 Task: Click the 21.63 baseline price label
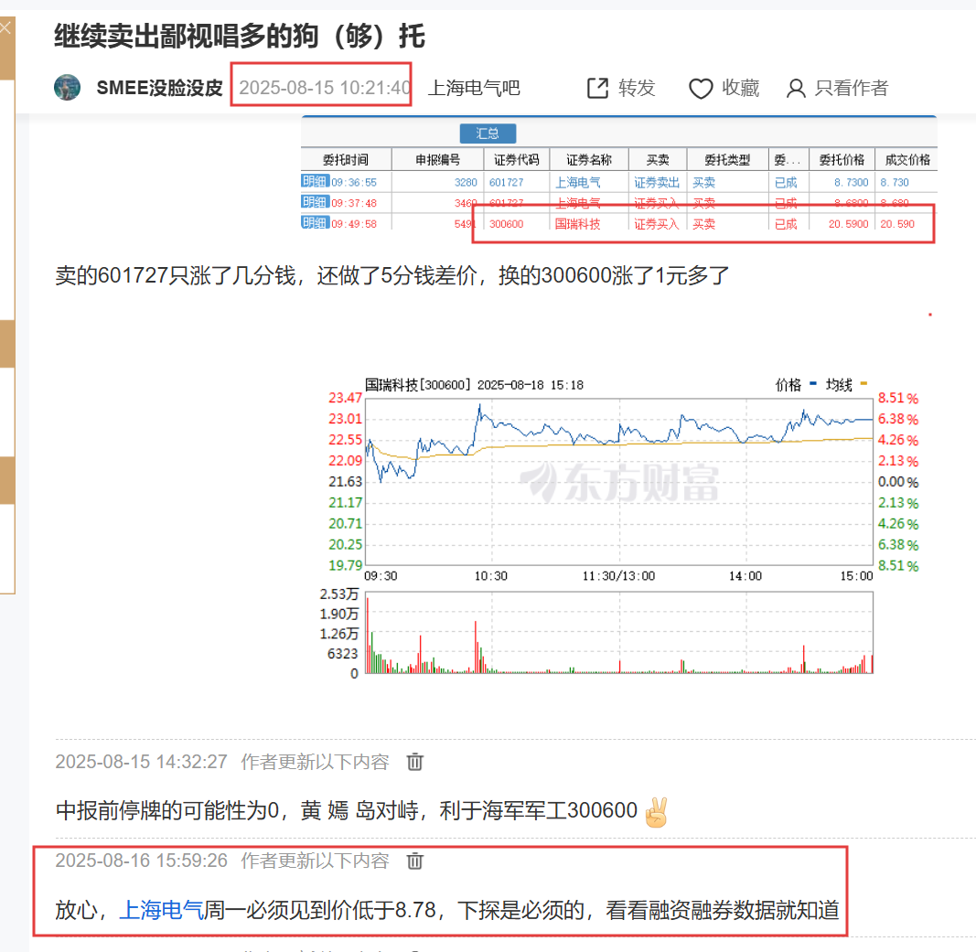[345, 482]
